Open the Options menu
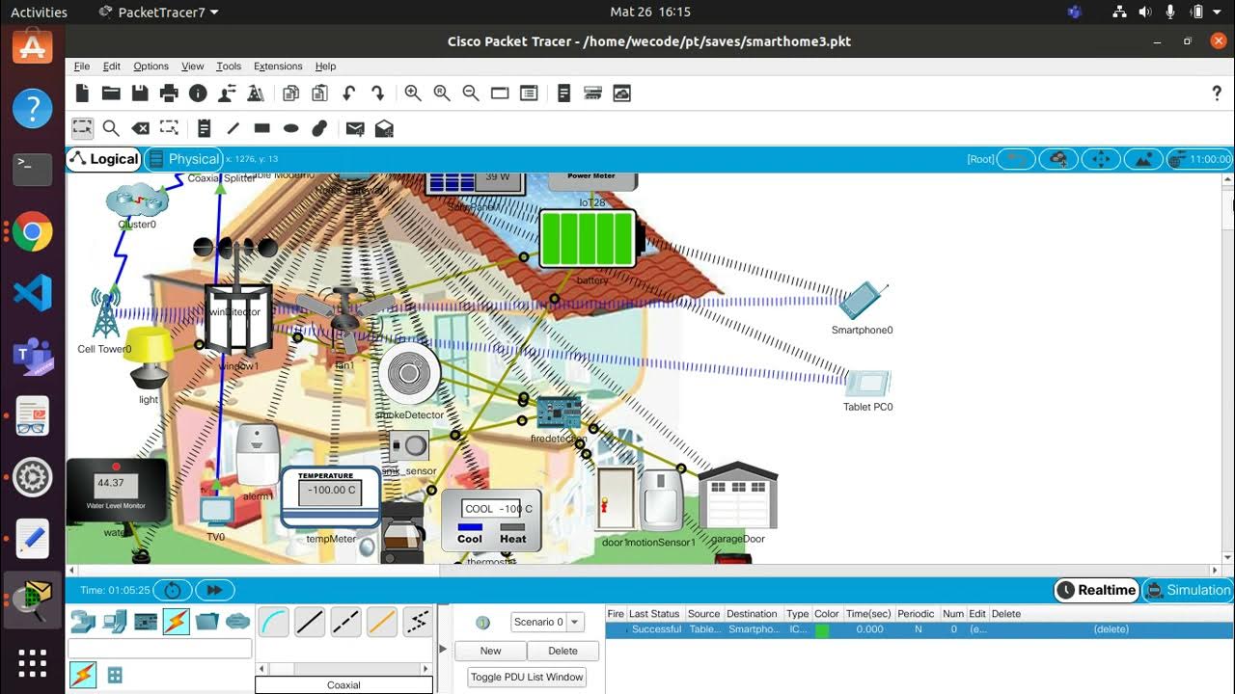The width and height of the screenshot is (1235, 694). (x=151, y=67)
